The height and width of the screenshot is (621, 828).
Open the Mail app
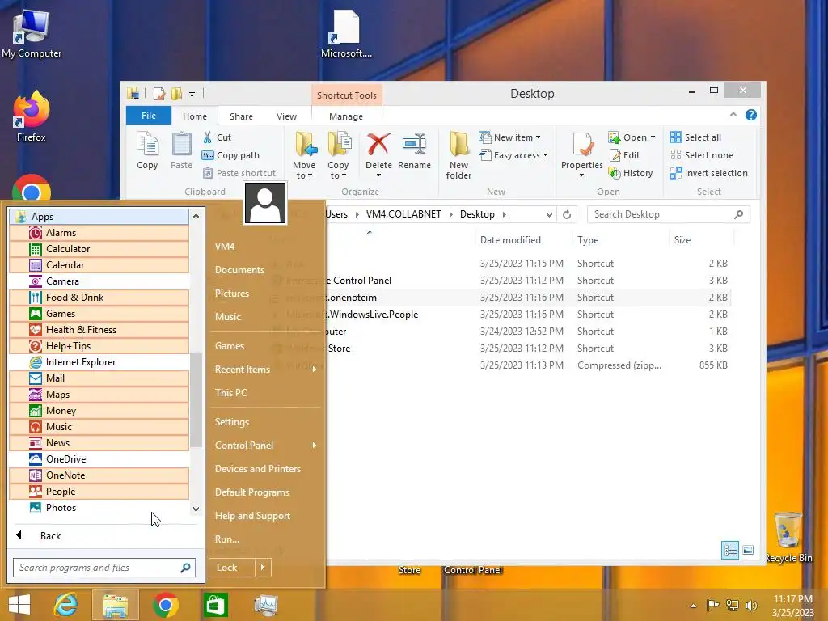(99, 378)
